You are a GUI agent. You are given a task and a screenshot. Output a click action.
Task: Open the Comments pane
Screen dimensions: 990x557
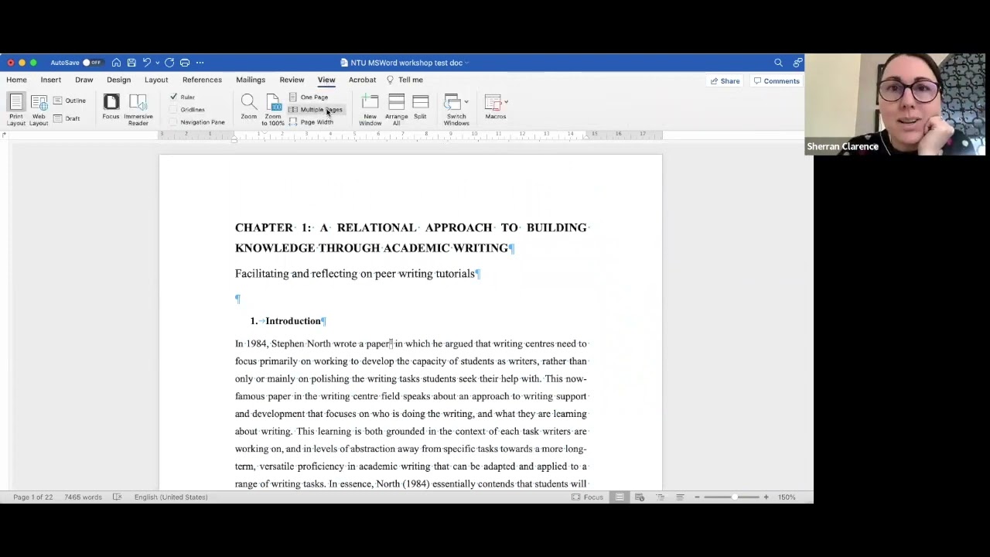pos(777,80)
